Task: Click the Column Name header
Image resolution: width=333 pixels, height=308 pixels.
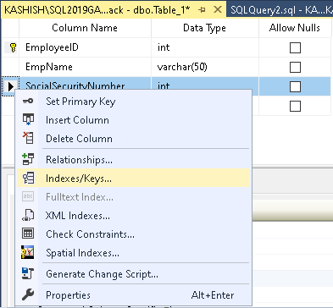Action: click(85, 28)
